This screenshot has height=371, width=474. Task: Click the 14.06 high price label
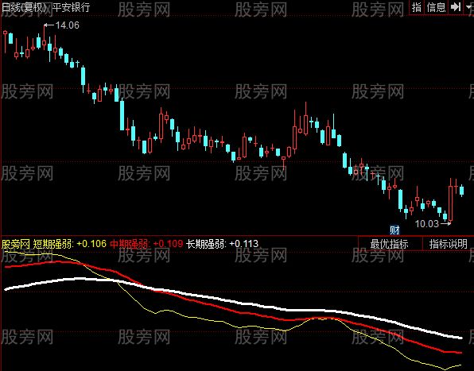click(67, 25)
